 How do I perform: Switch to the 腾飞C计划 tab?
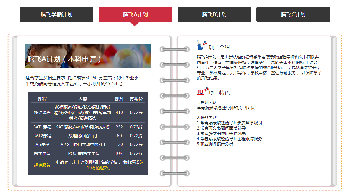click(x=293, y=14)
